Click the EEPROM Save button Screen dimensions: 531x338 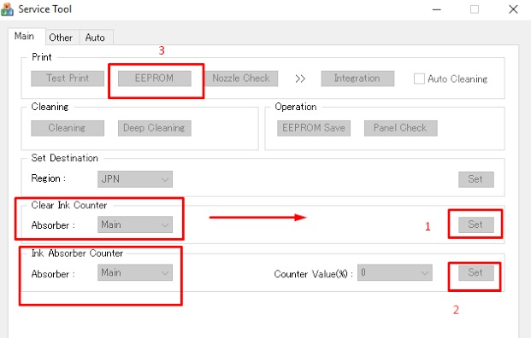[314, 128]
